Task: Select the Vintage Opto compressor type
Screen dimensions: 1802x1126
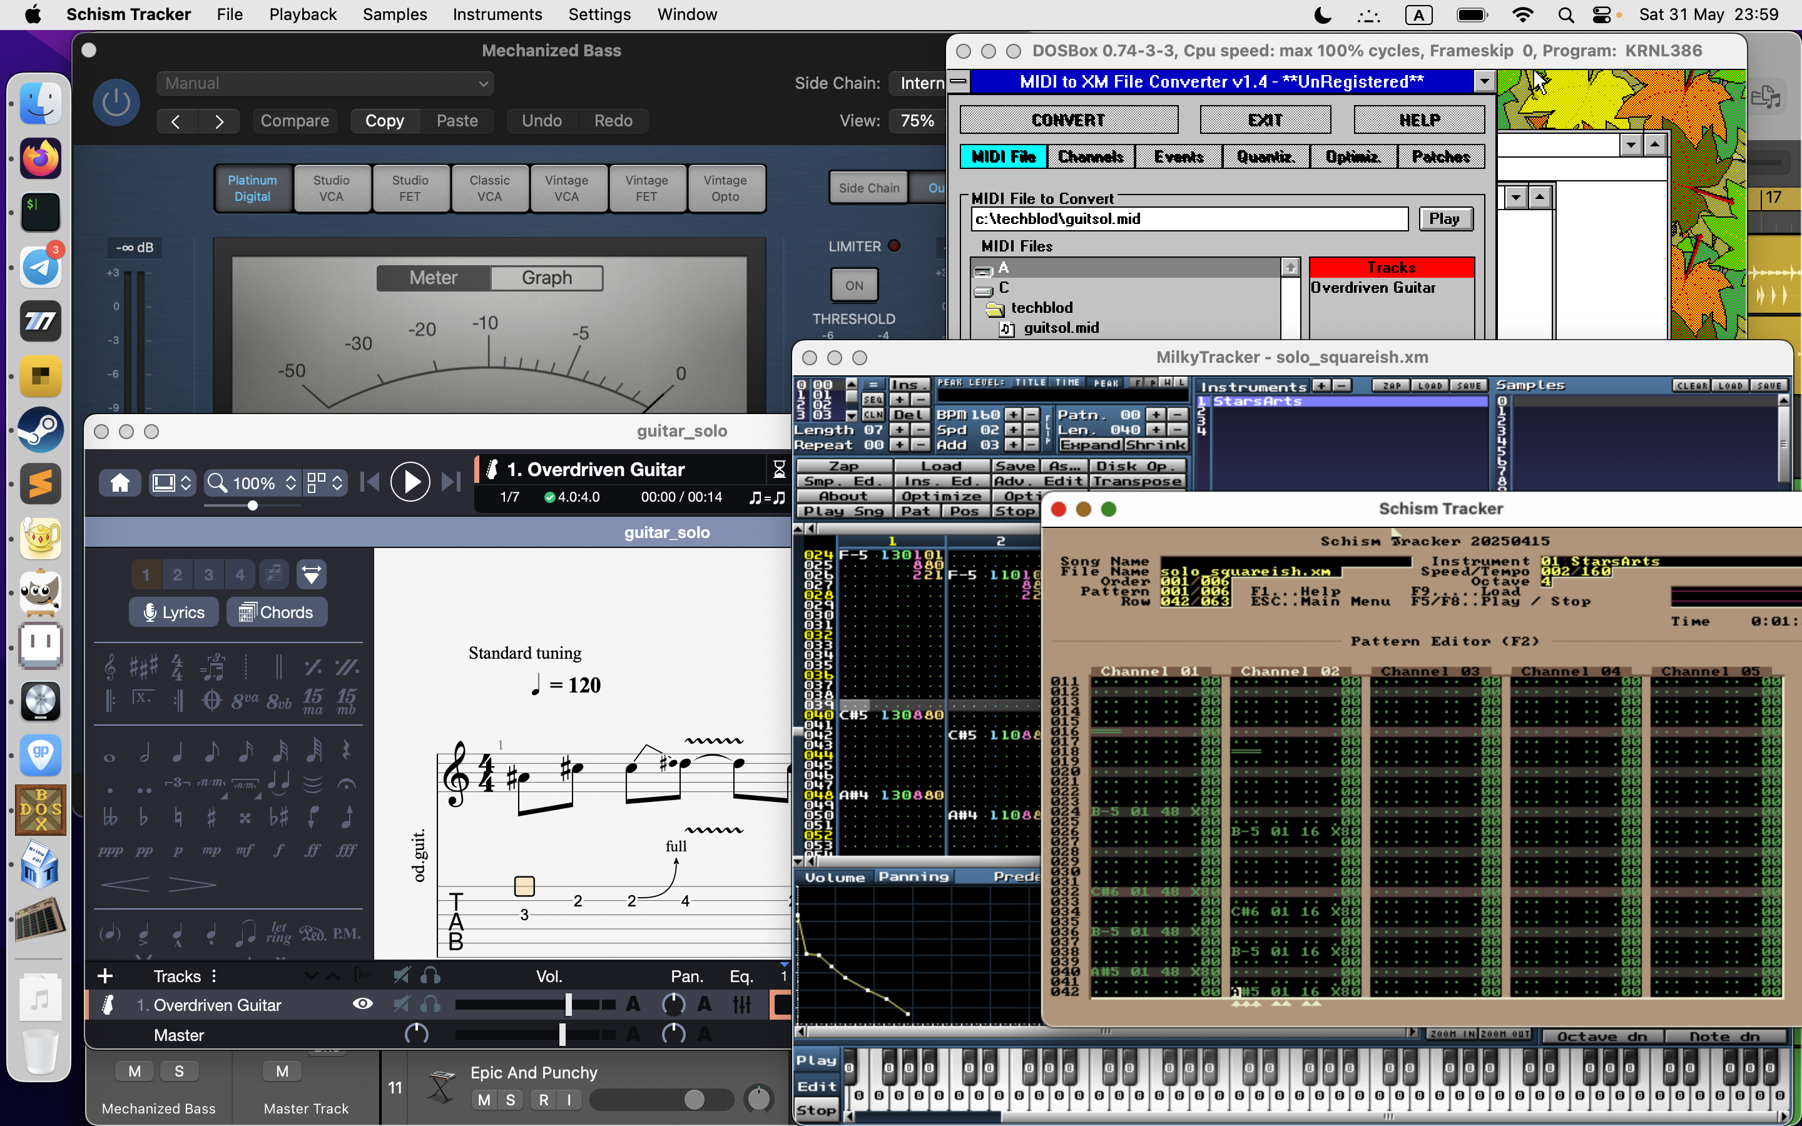Action: [x=725, y=188]
